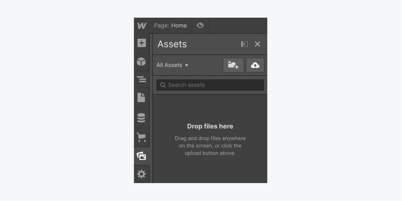Expand the Page selector showing Home
402x201 pixels.
coord(171,25)
